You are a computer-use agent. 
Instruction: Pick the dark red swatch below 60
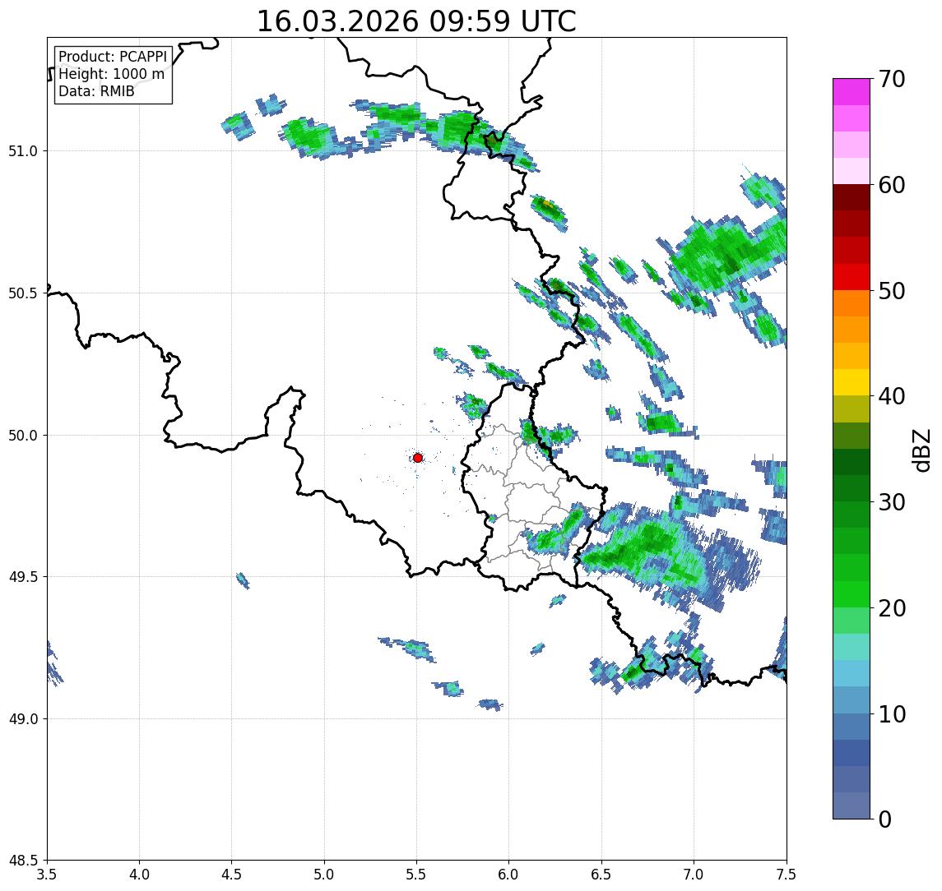852,197
